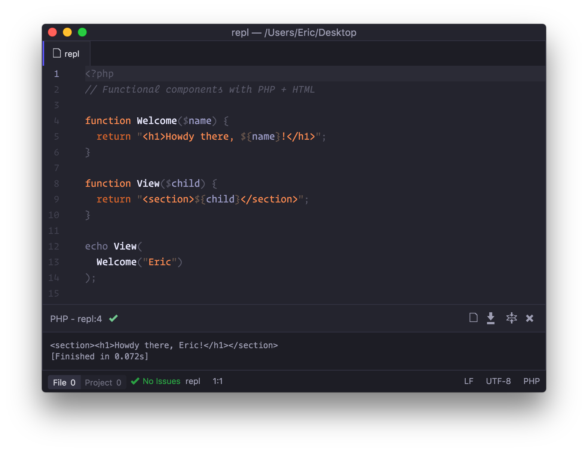The image size is (588, 452).
Task: Click the PHP - repl:4 output header
Action: [x=76, y=319]
